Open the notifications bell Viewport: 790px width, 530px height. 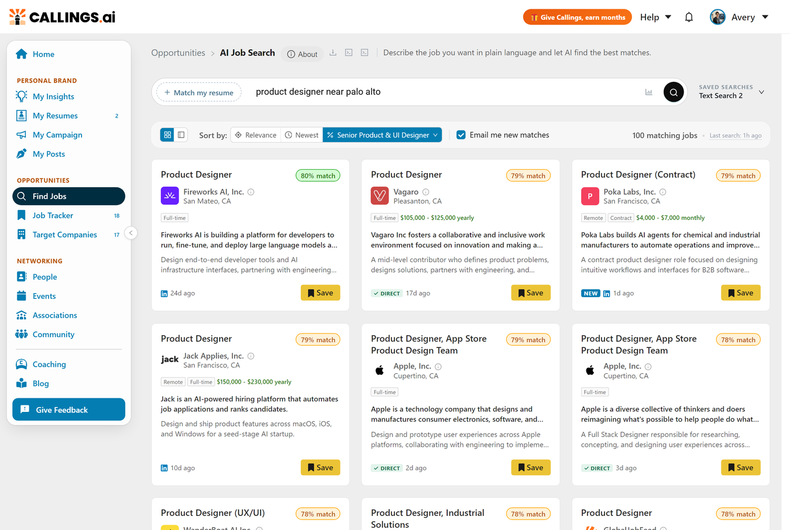(689, 17)
